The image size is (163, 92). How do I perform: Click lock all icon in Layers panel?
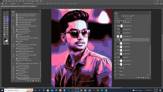tap(125, 21)
